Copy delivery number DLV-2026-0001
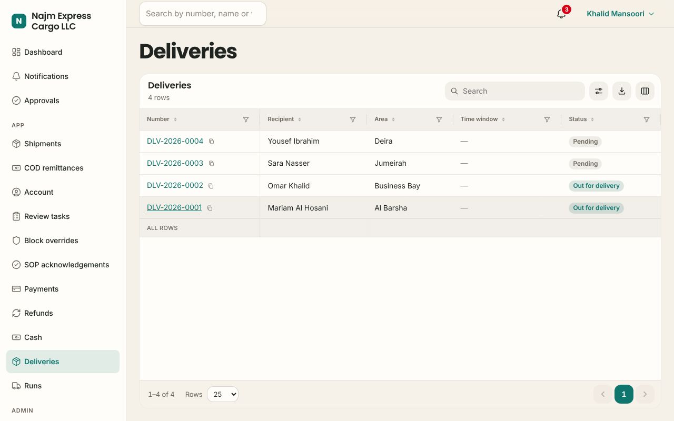674x421 pixels. click(x=210, y=208)
